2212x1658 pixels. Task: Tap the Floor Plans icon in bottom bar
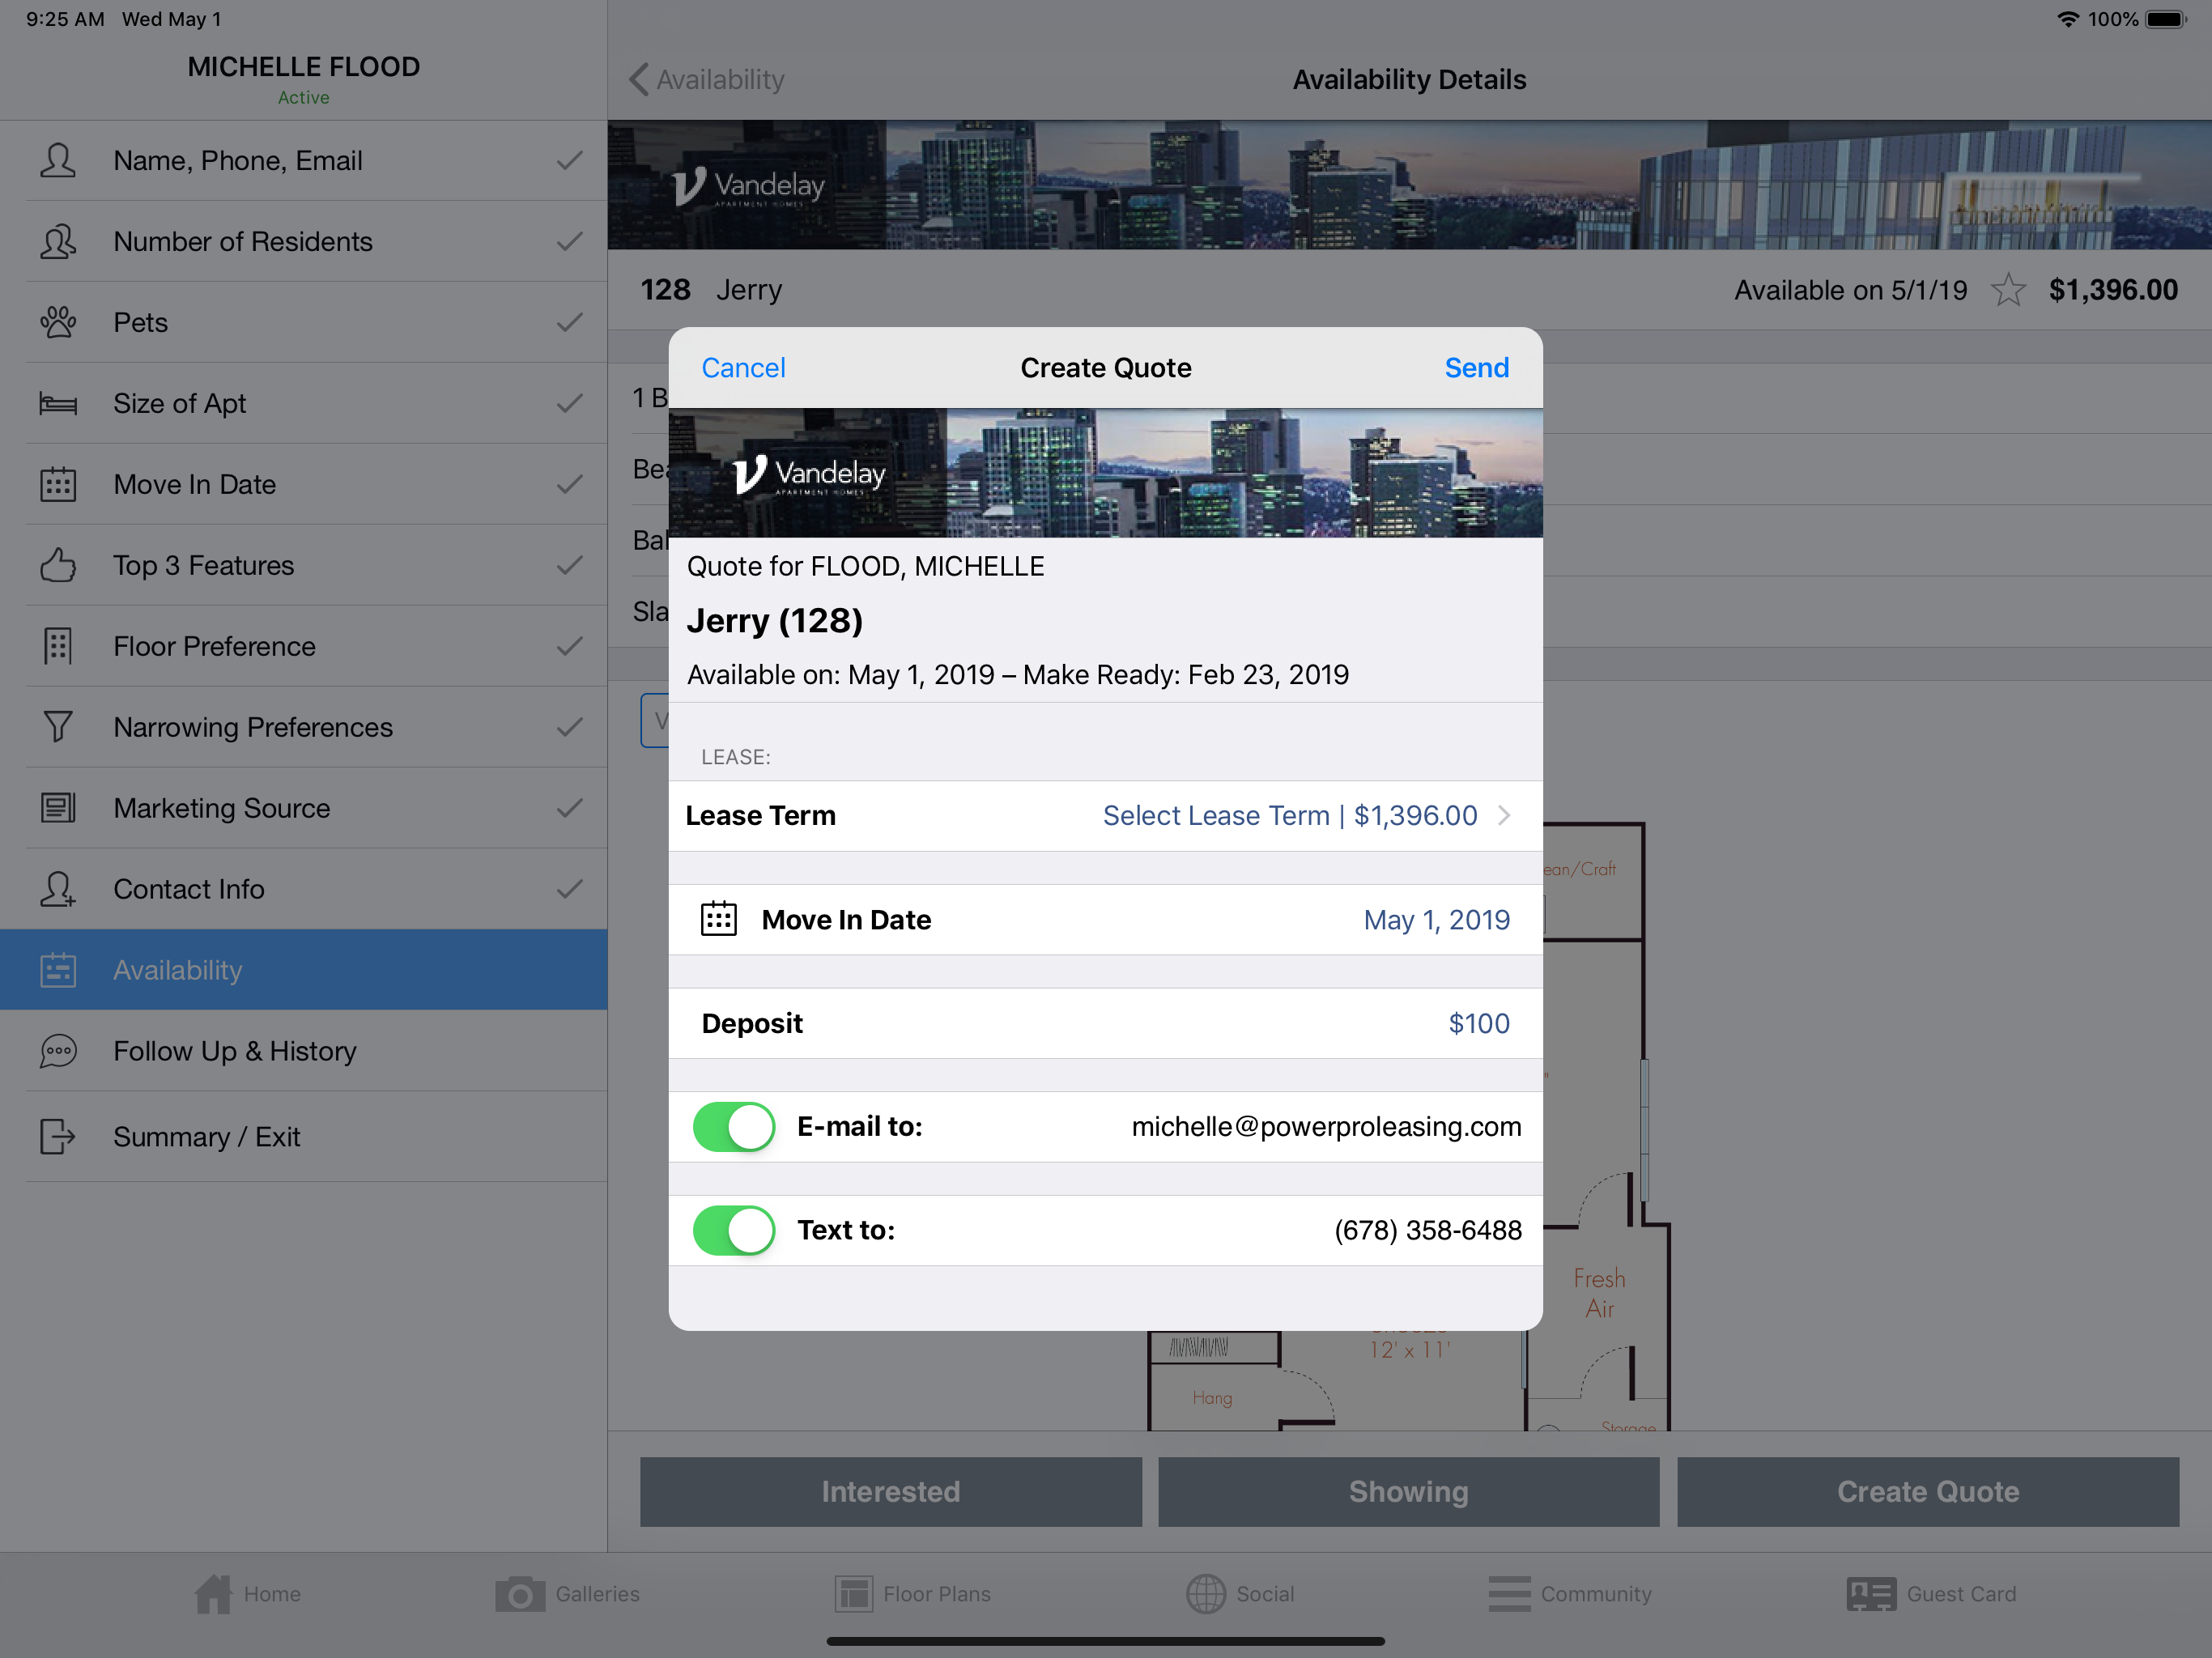pos(854,1594)
